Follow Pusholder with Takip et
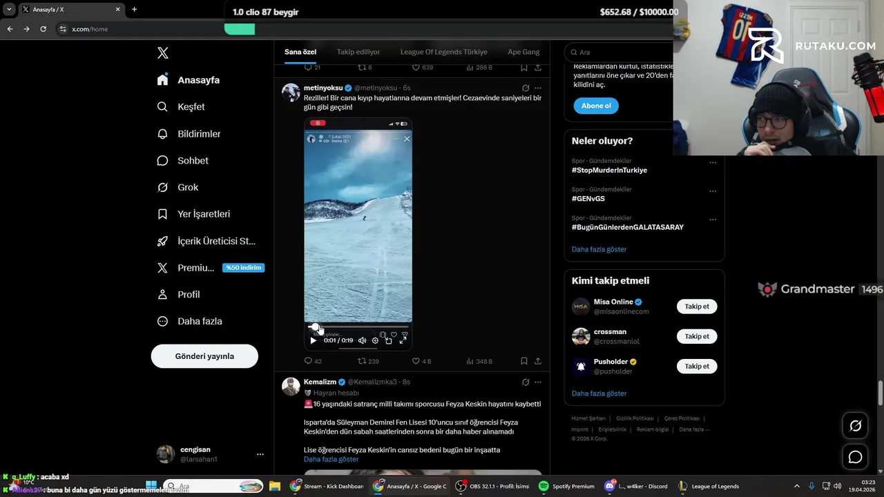This screenshot has height=497, width=884. click(x=697, y=367)
